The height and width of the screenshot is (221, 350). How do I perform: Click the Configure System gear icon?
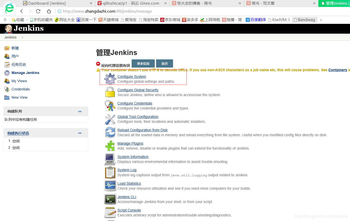(110, 79)
